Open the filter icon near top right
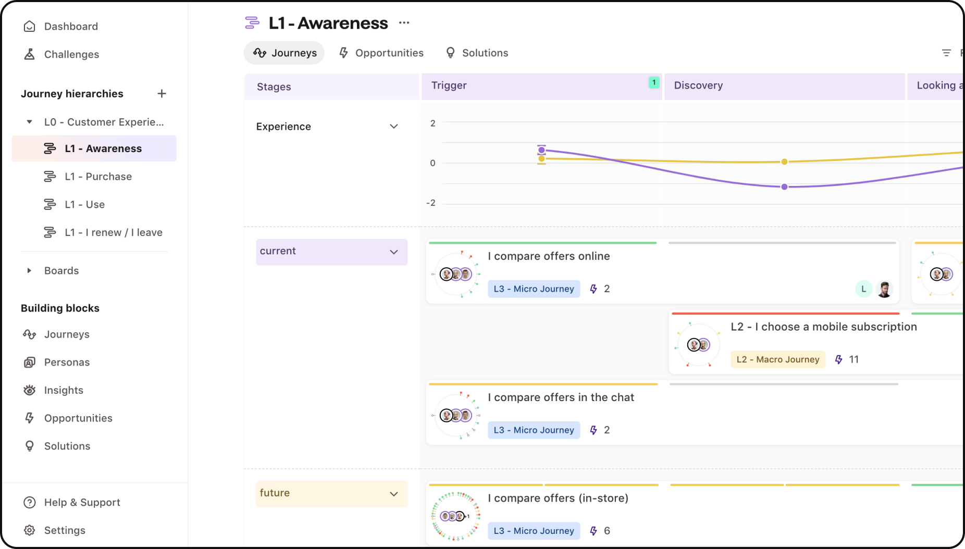The width and height of the screenshot is (965, 549). pos(947,53)
